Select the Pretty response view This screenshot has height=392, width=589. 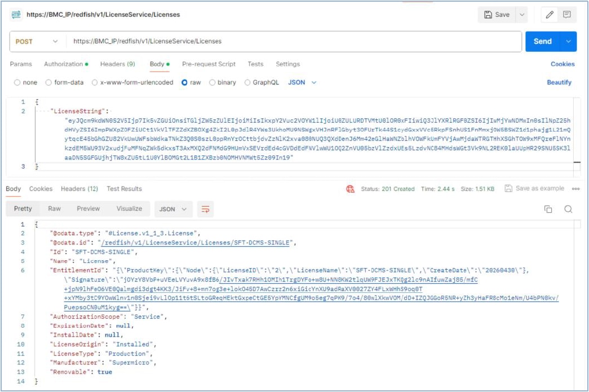23,209
